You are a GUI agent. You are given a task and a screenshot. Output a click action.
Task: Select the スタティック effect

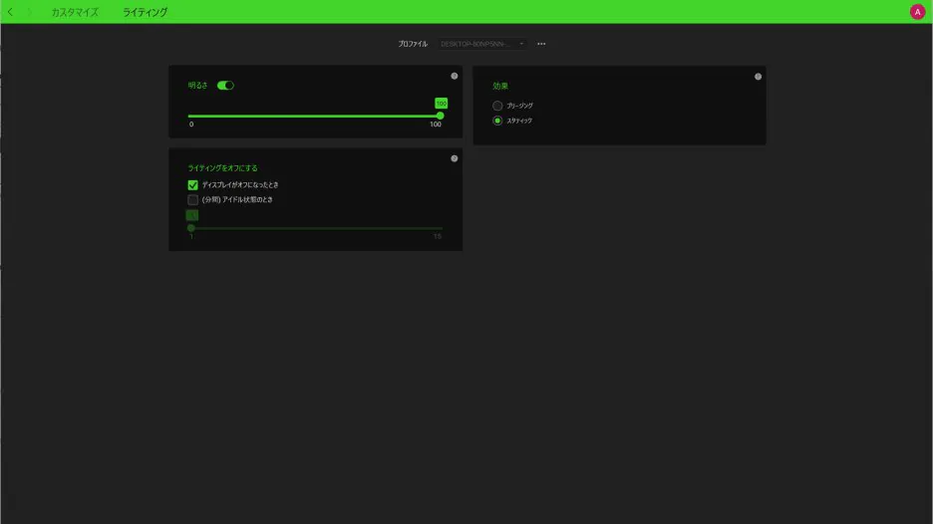tap(497, 121)
